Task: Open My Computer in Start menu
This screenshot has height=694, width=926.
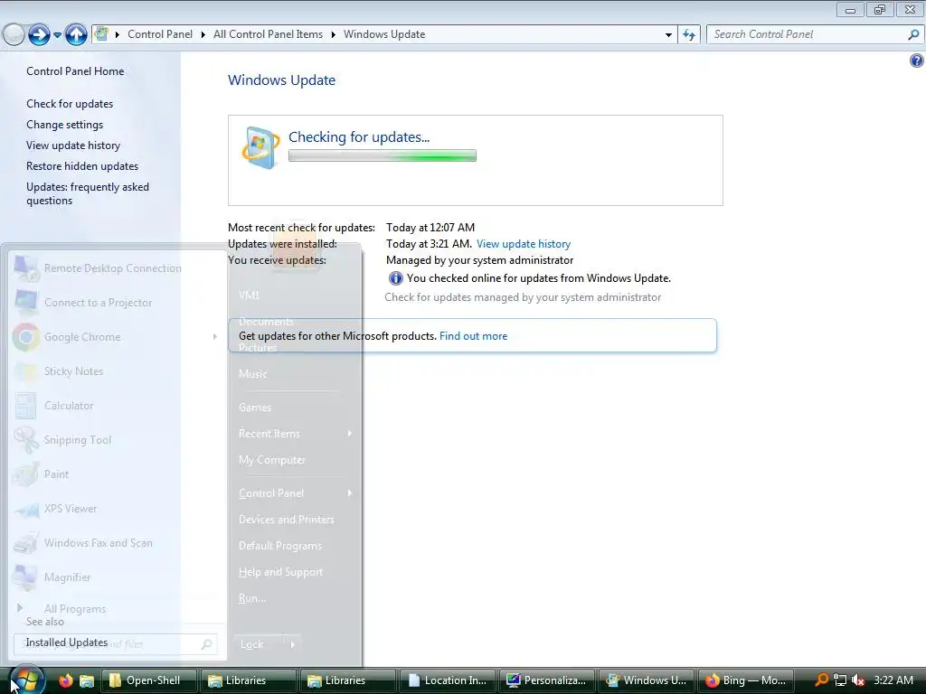Action: [272, 460]
